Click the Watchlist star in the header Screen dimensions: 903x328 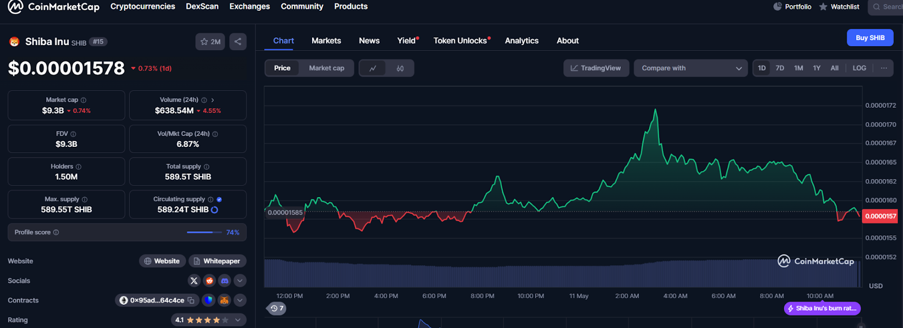coord(823,7)
